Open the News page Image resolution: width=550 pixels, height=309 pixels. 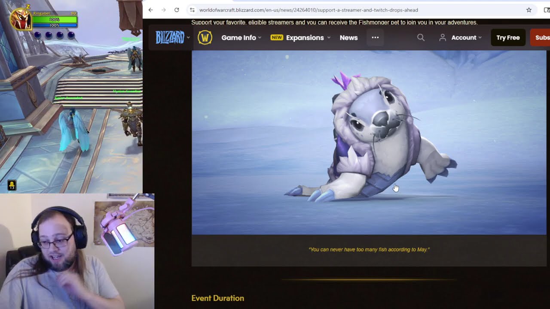pos(348,38)
